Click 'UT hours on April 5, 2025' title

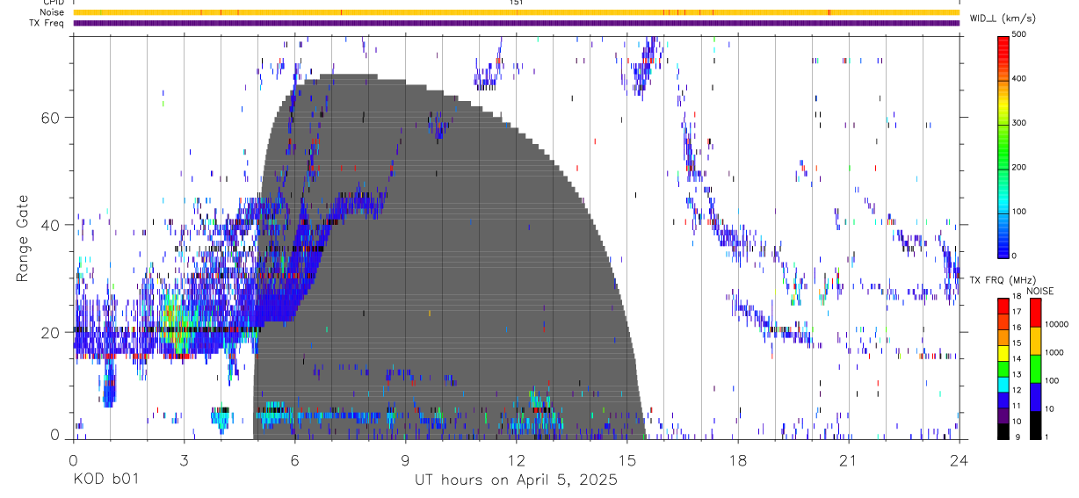pos(516,480)
